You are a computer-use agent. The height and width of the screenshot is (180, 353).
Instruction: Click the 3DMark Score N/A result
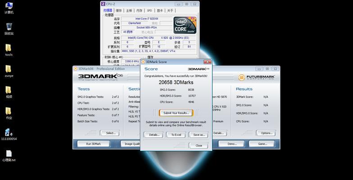tap(266, 97)
